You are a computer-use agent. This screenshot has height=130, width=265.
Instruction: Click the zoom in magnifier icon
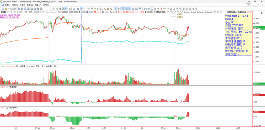(x=177, y=9)
